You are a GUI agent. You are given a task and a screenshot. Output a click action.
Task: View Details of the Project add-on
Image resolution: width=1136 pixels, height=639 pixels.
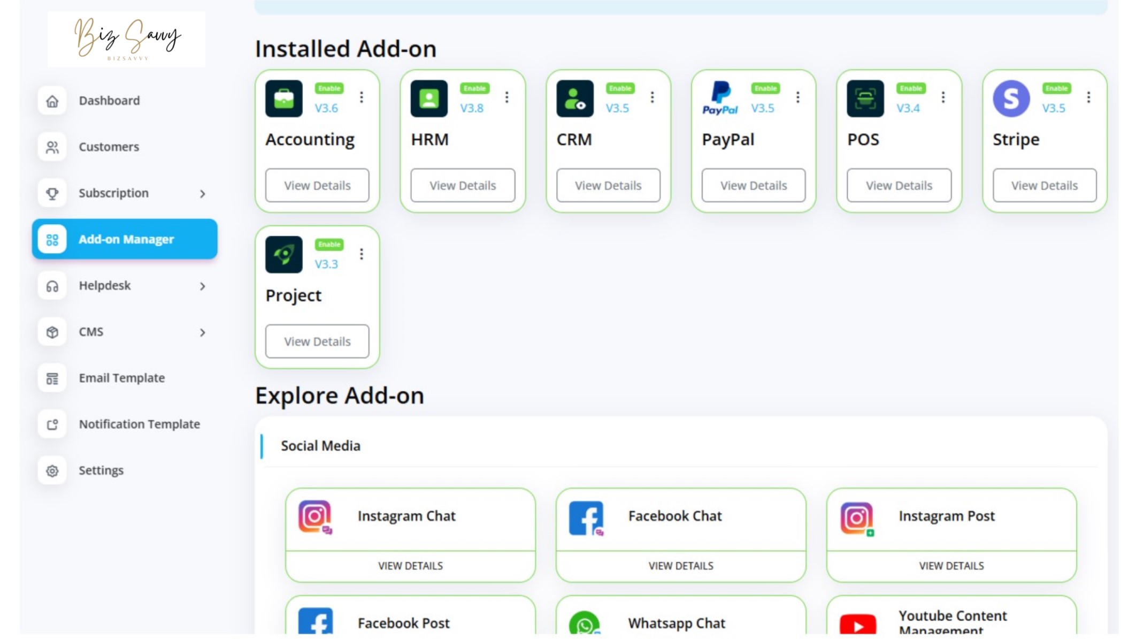coord(317,341)
